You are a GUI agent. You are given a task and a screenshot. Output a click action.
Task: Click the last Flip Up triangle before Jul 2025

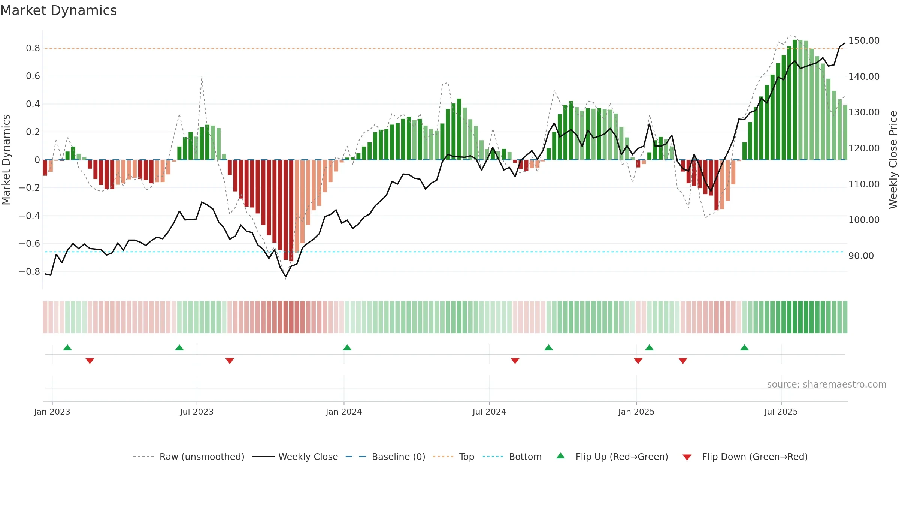pyautogui.click(x=745, y=347)
